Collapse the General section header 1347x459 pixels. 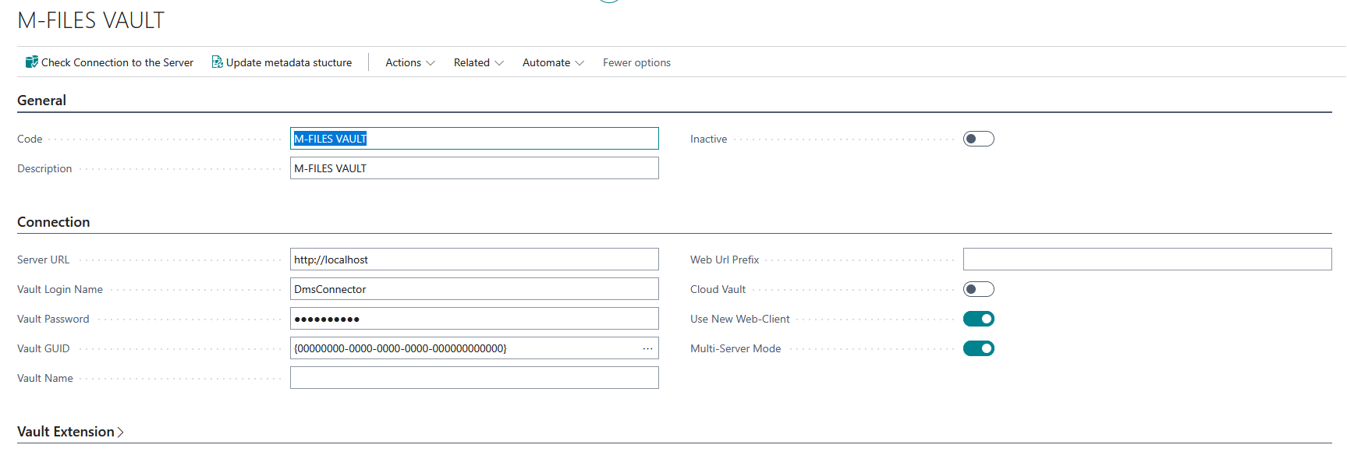tap(41, 101)
